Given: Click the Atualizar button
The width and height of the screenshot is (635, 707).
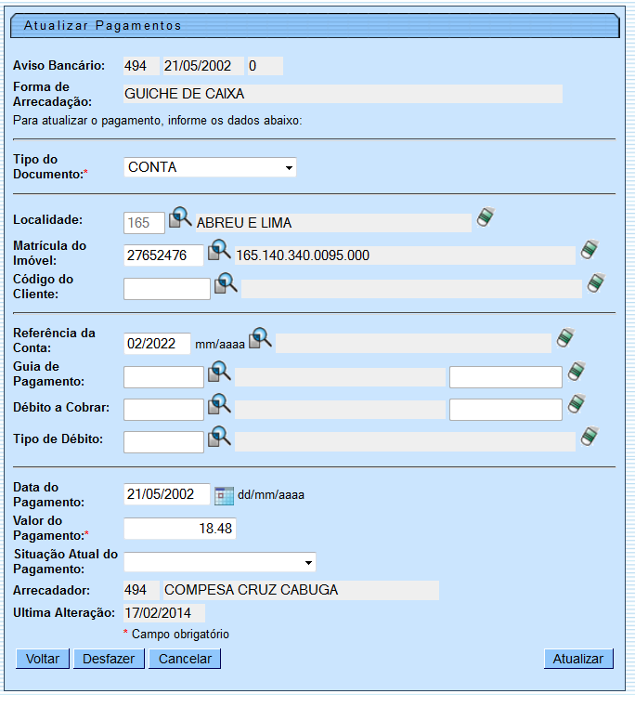Looking at the screenshot, I should pyautogui.click(x=578, y=659).
